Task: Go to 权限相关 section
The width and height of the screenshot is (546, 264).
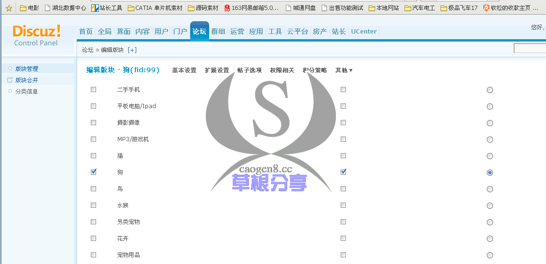Action: click(x=282, y=70)
